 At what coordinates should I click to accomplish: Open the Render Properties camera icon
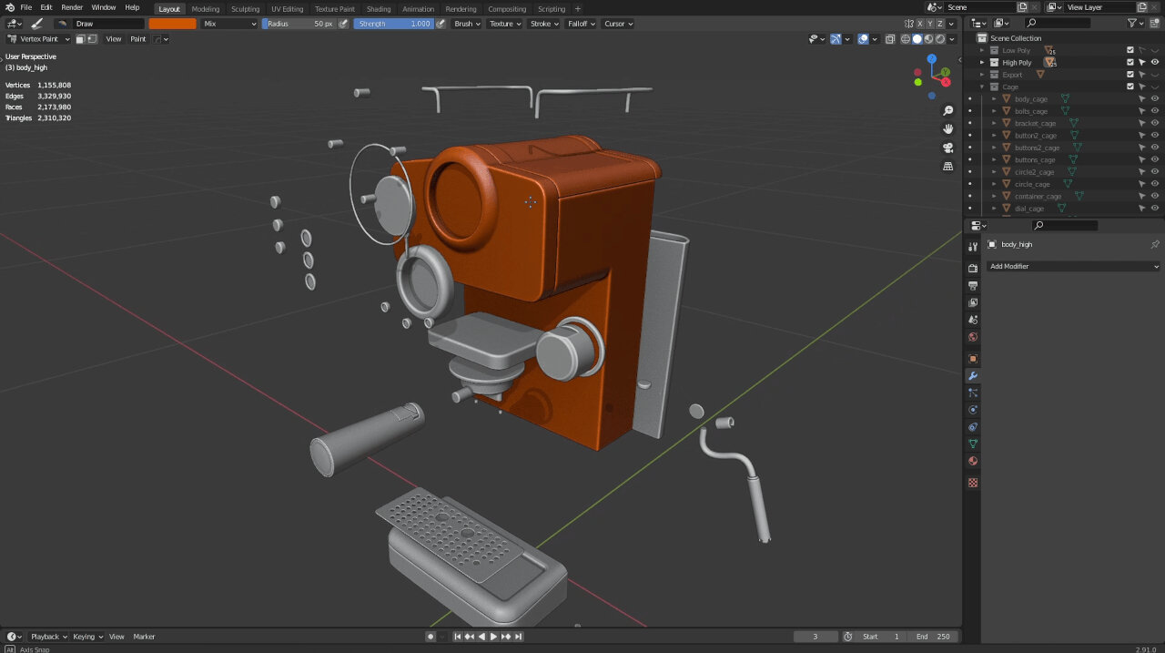click(x=973, y=269)
